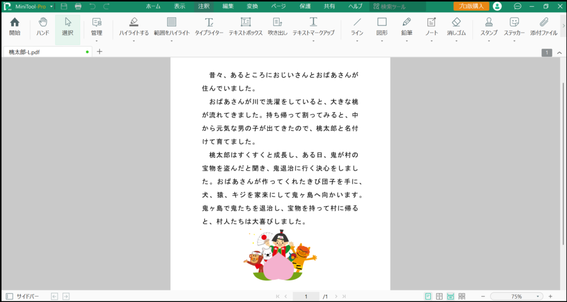This screenshot has height=302, width=567.
Task: Switch to two-page view mode
Action: [x=439, y=296]
